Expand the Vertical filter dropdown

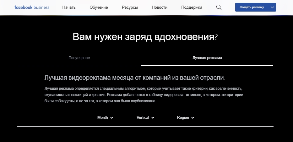(143, 118)
